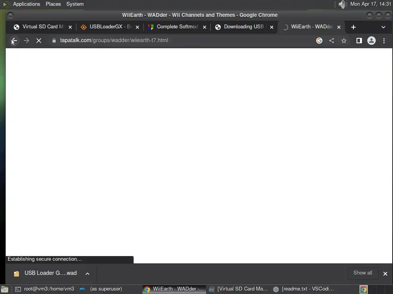This screenshot has width=393, height=294.
Task: Open the window menu at title bar left
Action: tap(10, 15)
